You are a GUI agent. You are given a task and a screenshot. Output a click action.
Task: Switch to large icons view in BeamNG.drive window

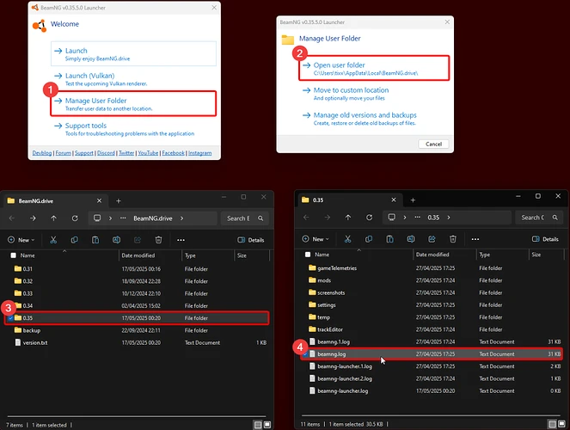tap(267, 425)
